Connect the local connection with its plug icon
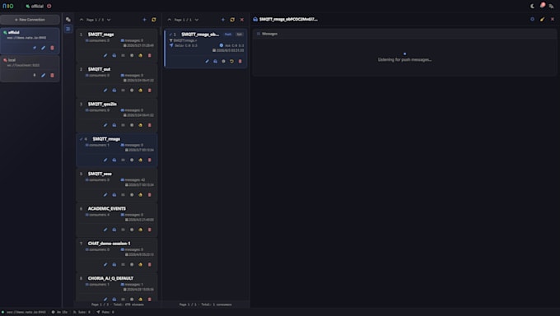The image size is (560, 316). 35,76
